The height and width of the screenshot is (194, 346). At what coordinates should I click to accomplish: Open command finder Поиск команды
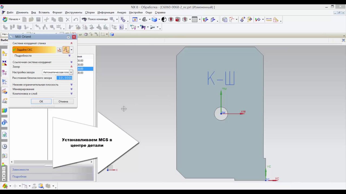click(x=95, y=19)
